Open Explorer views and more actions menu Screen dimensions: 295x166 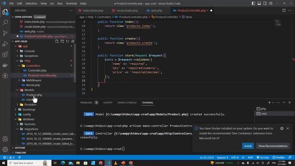[71, 11]
